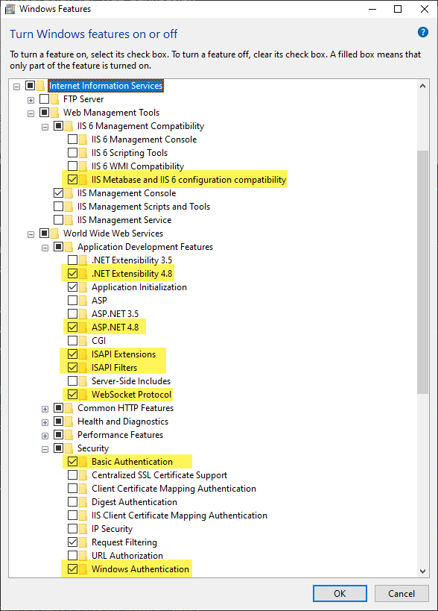Select the CGI label
438x611 pixels.
(x=98, y=341)
